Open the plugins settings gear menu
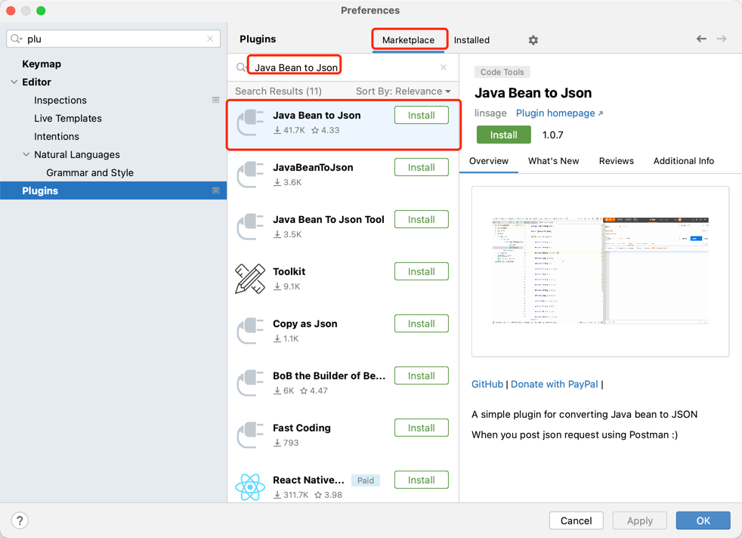 tap(533, 40)
